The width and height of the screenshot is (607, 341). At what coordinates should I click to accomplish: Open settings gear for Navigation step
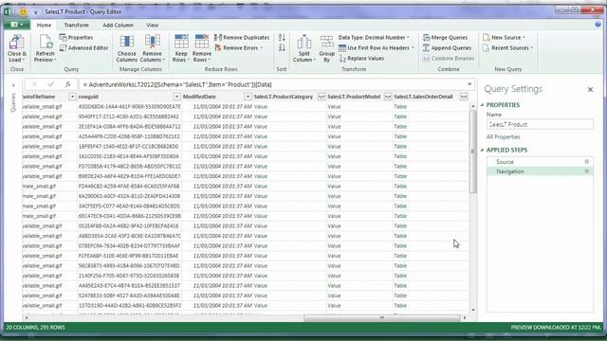pyautogui.click(x=587, y=170)
